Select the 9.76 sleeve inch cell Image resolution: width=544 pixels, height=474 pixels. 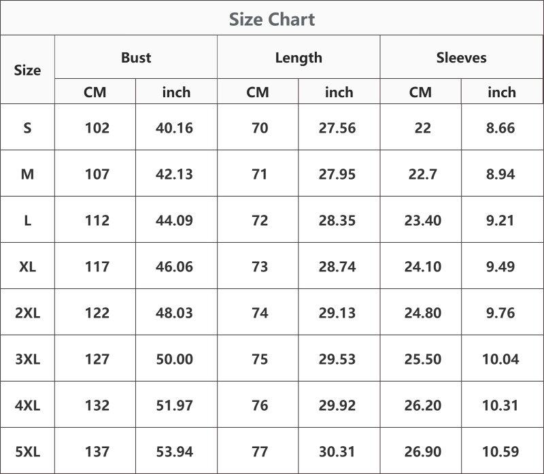(x=500, y=313)
